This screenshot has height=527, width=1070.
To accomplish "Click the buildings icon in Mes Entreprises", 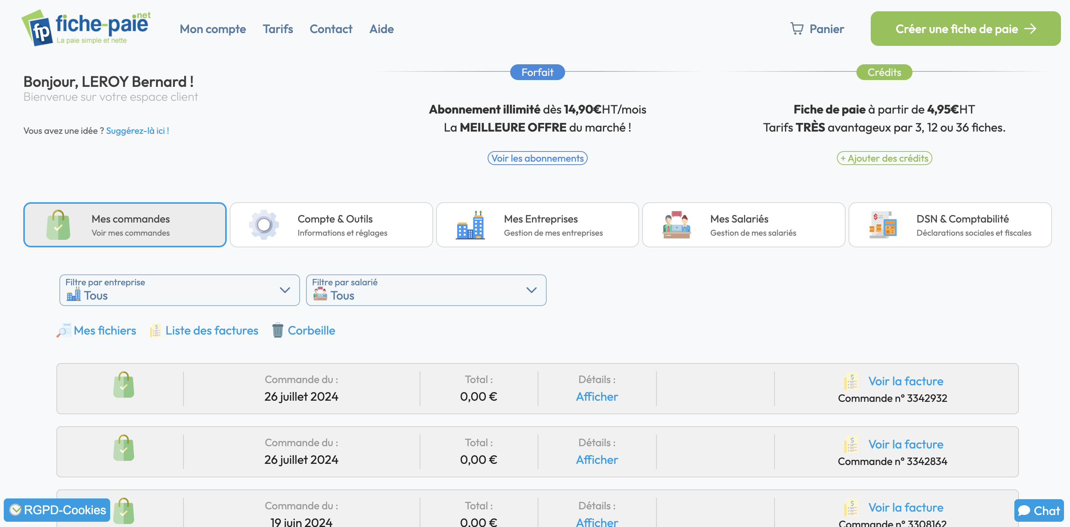I will [470, 225].
